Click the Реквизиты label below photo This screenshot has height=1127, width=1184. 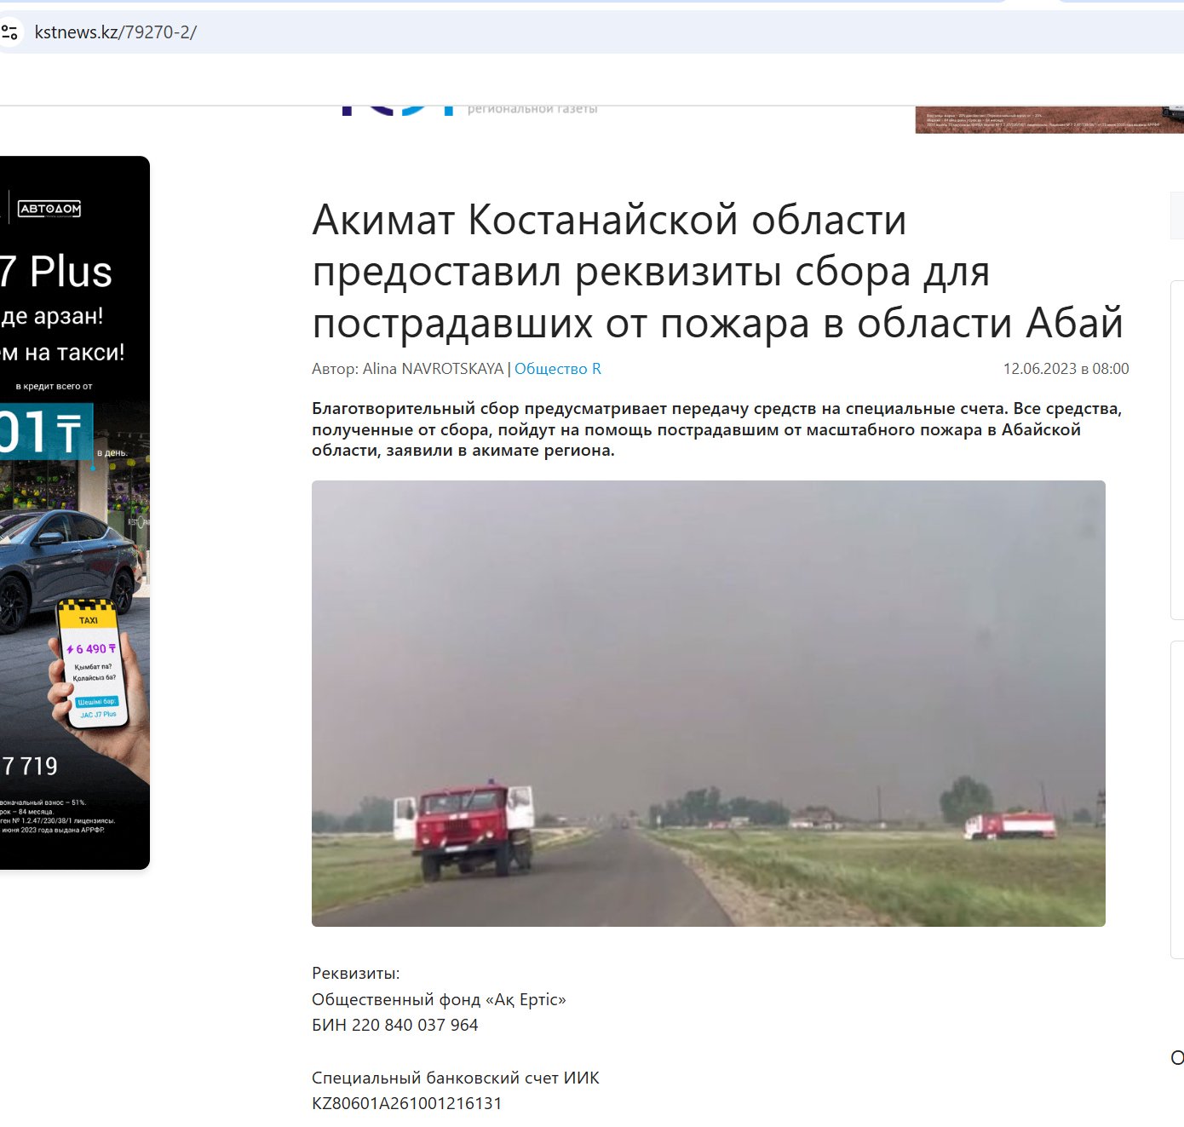coord(355,973)
